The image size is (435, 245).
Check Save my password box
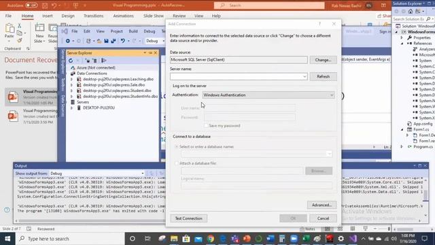click(x=206, y=126)
